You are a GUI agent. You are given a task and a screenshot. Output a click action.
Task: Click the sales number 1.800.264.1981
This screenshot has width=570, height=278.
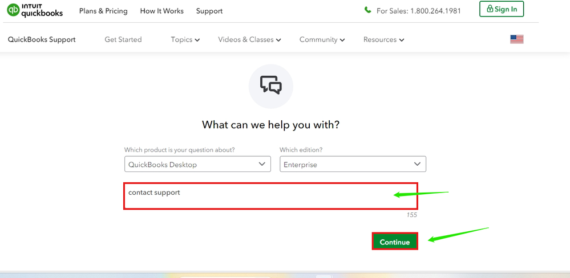coord(435,11)
